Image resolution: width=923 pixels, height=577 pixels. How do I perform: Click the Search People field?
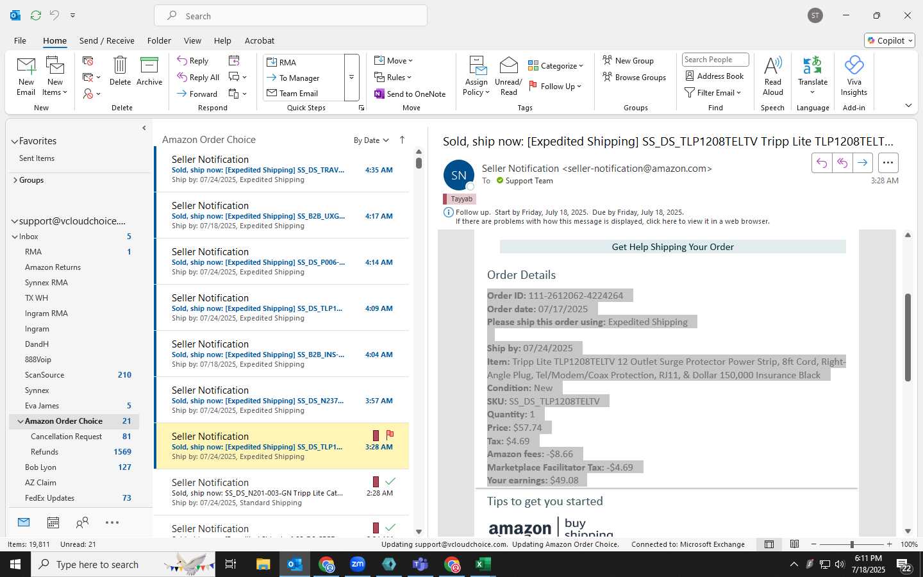point(715,60)
